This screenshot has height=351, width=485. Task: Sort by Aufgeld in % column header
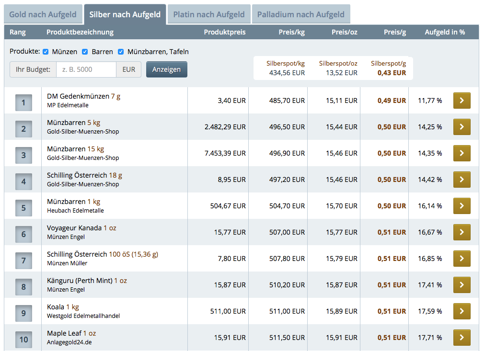coord(444,32)
